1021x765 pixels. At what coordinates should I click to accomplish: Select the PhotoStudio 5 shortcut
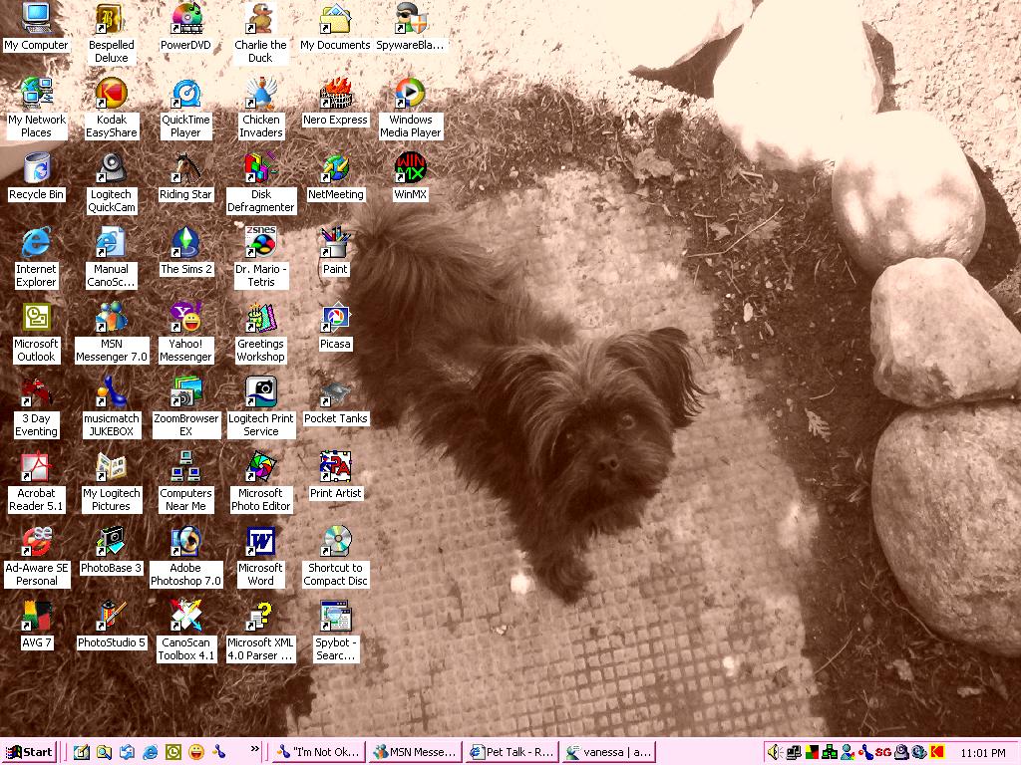(112, 626)
